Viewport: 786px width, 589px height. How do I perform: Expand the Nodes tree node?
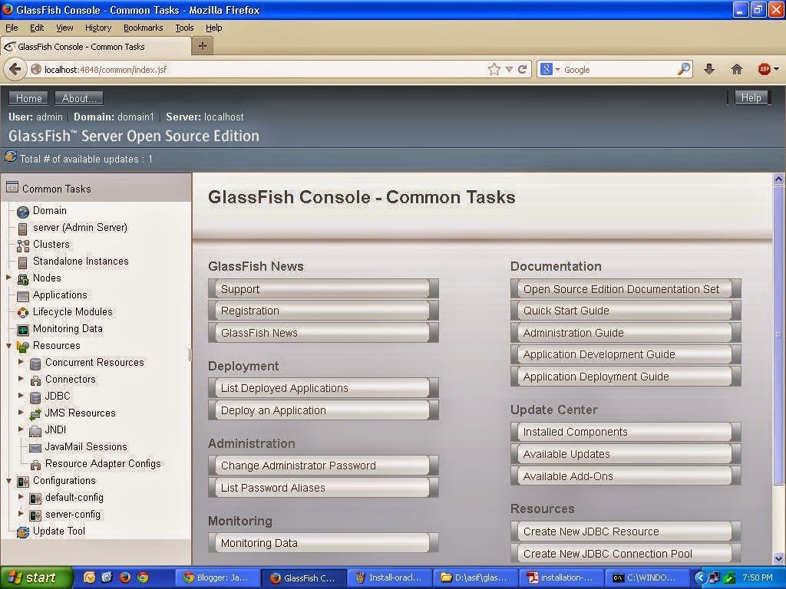(x=8, y=277)
